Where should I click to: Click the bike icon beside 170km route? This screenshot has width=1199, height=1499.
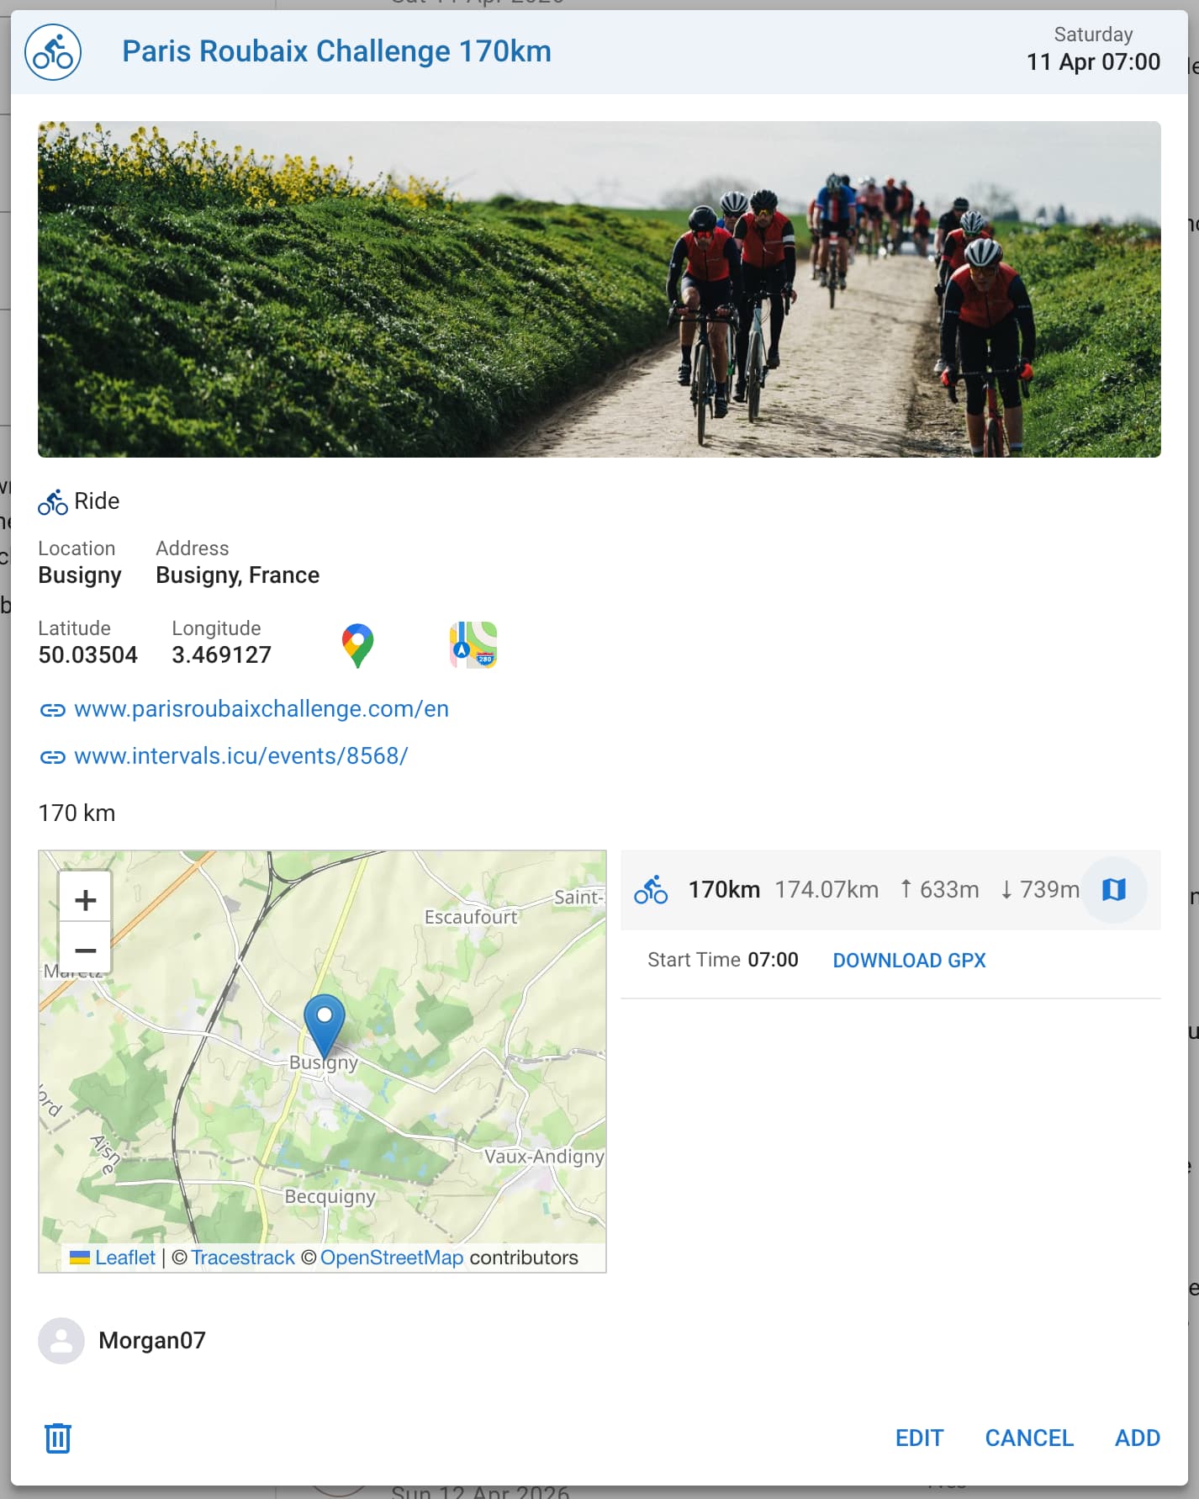tap(651, 889)
